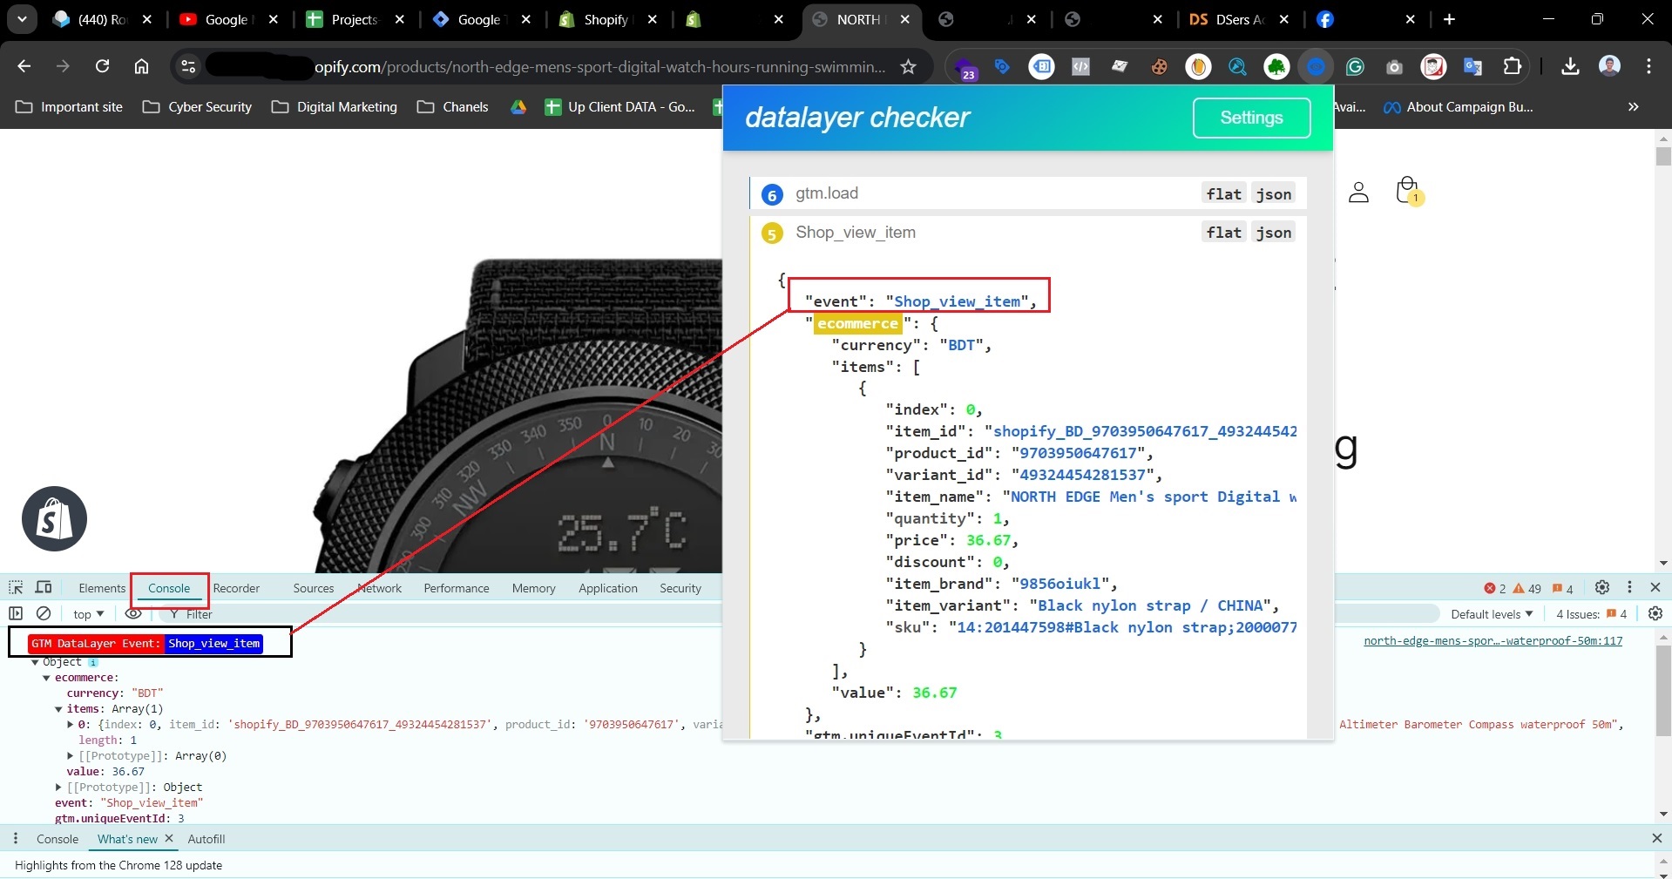Image resolution: width=1672 pixels, height=879 pixels.
Task: Expand the item 0 object entry
Action: point(71,725)
